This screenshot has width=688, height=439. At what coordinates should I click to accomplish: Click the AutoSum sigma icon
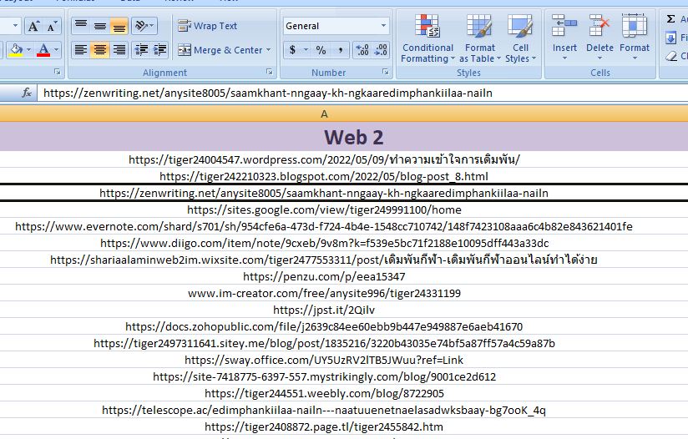click(x=671, y=19)
